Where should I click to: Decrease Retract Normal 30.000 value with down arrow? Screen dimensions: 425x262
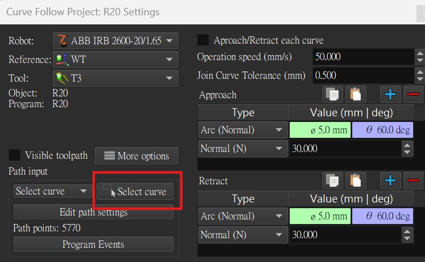point(407,238)
